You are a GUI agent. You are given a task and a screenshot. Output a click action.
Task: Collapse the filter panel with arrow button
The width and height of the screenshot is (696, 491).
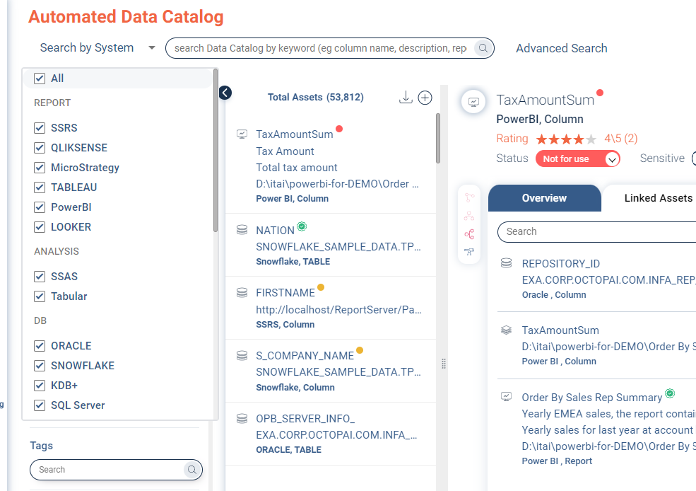click(225, 93)
